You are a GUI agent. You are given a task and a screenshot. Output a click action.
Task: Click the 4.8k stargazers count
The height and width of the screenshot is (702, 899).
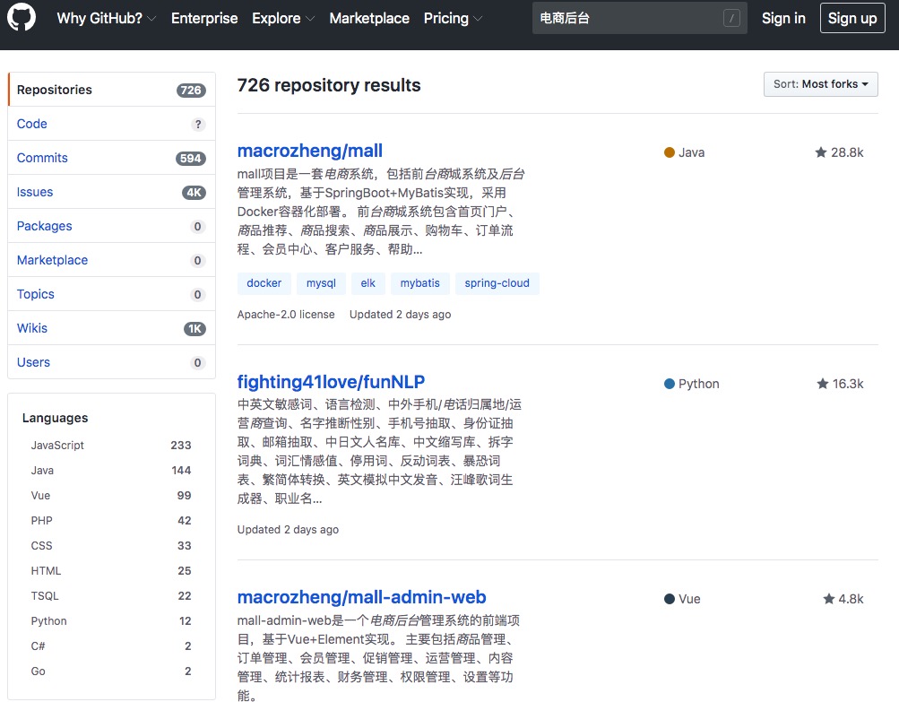[851, 599]
